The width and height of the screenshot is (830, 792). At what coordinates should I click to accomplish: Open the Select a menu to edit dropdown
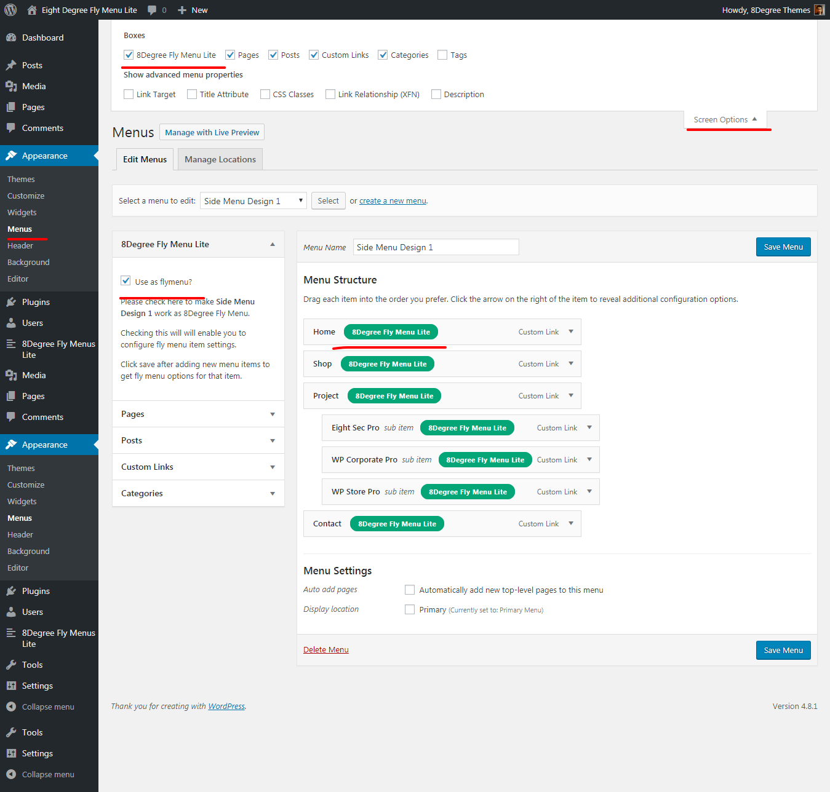click(x=253, y=200)
